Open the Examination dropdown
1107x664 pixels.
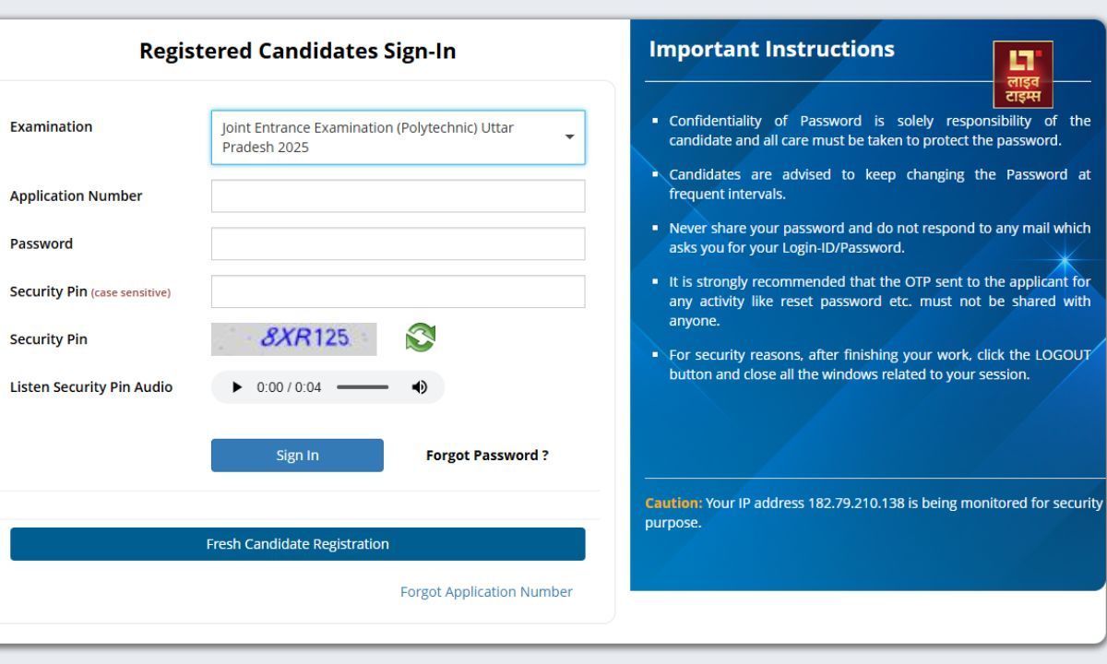[x=398, y=137]
